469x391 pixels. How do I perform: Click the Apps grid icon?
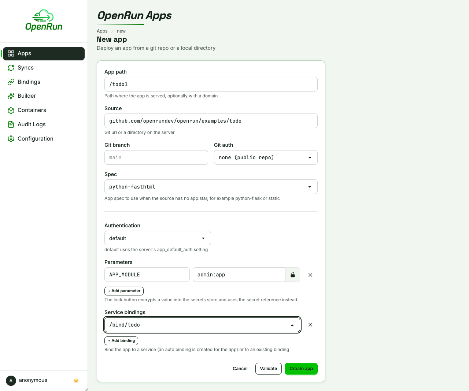coord(11,53)
